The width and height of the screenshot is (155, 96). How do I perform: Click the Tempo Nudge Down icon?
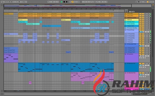pos(9,2)
